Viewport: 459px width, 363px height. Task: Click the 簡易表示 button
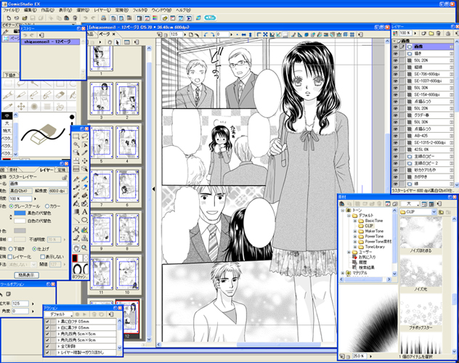pyautogui.click(x=27, y=275)
